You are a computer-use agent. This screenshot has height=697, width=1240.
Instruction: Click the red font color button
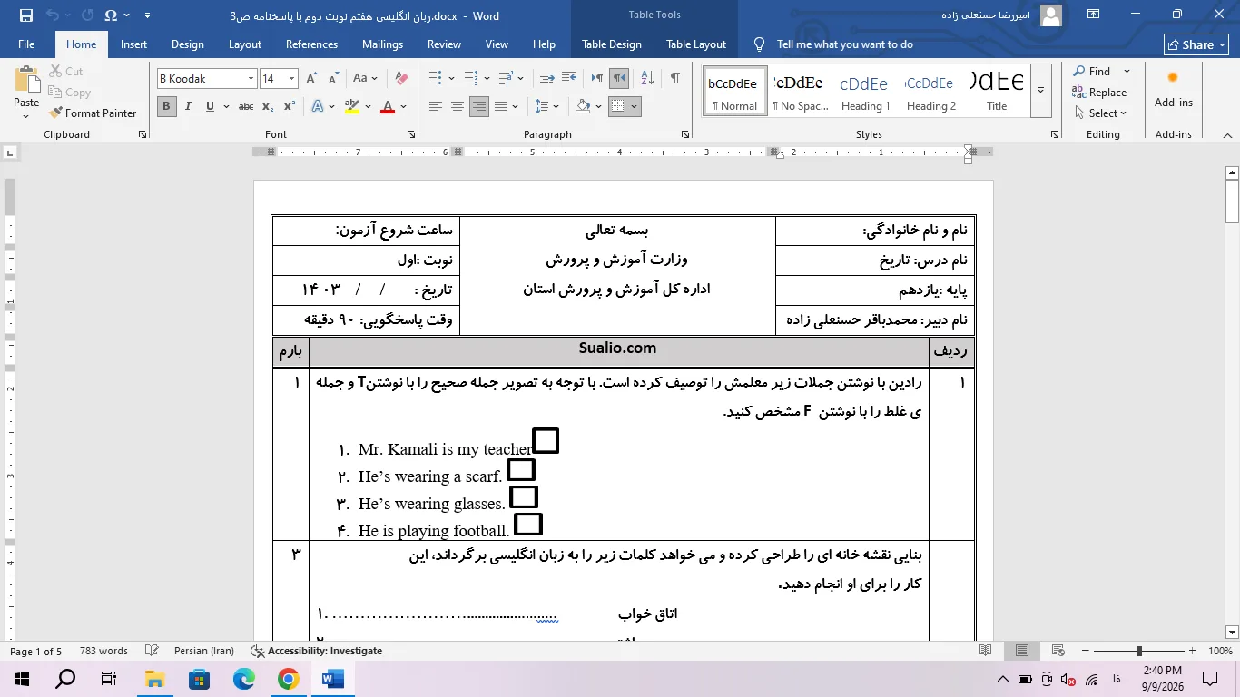(388, 106)
